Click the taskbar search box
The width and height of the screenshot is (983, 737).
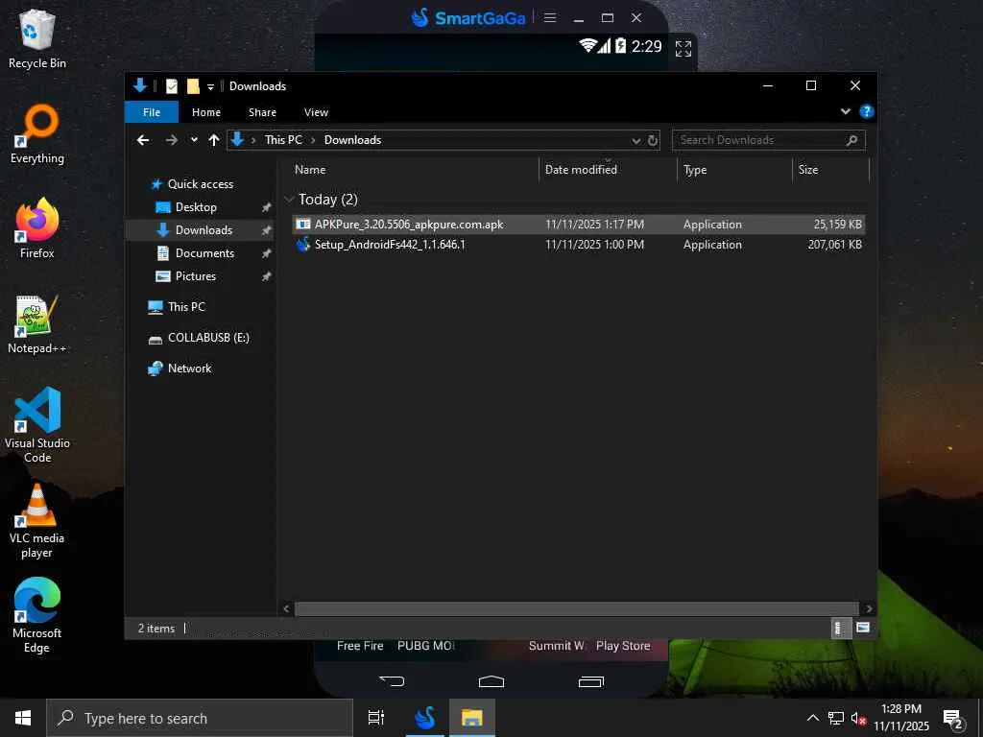point(200,718)
